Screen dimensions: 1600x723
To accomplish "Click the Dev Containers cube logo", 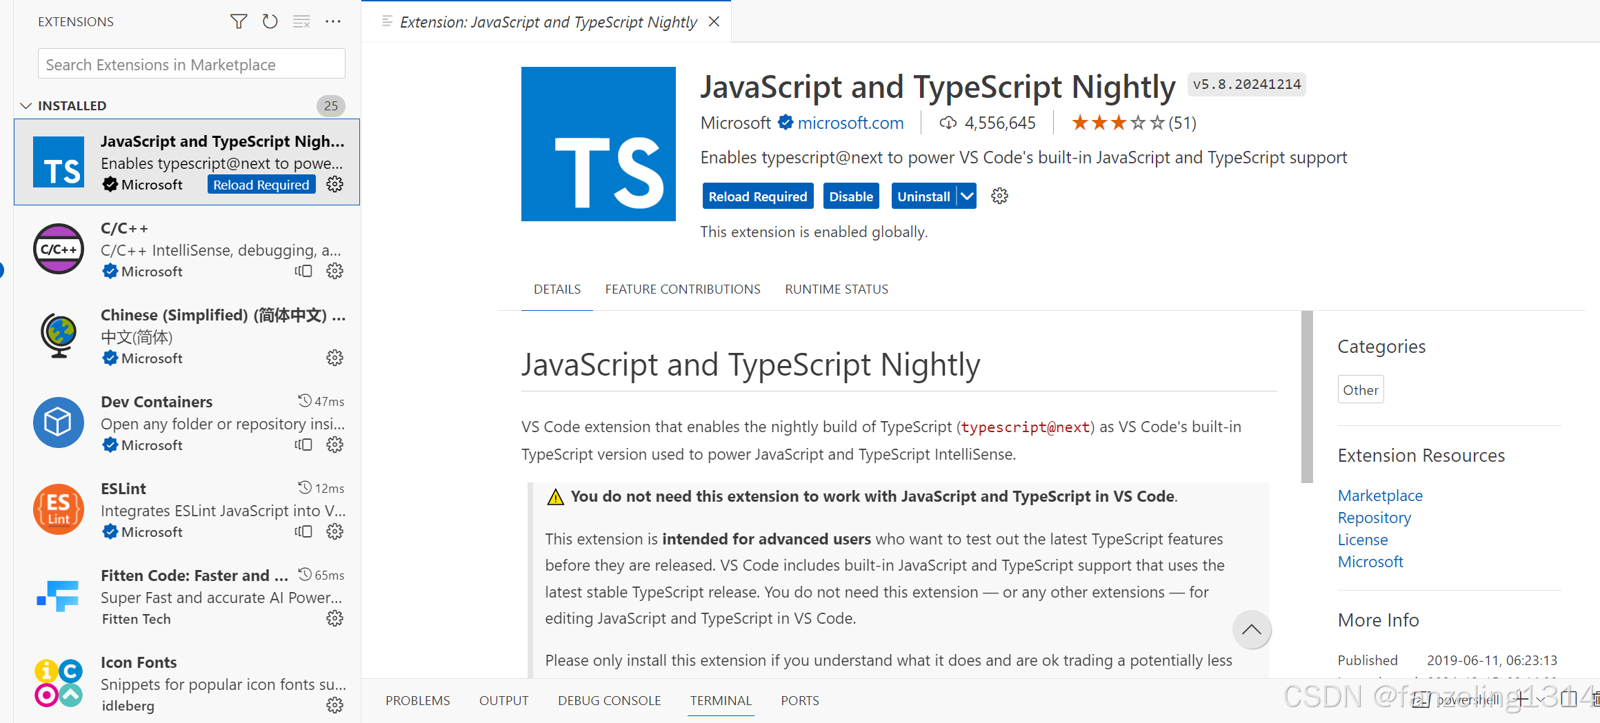I will [59, 422].
